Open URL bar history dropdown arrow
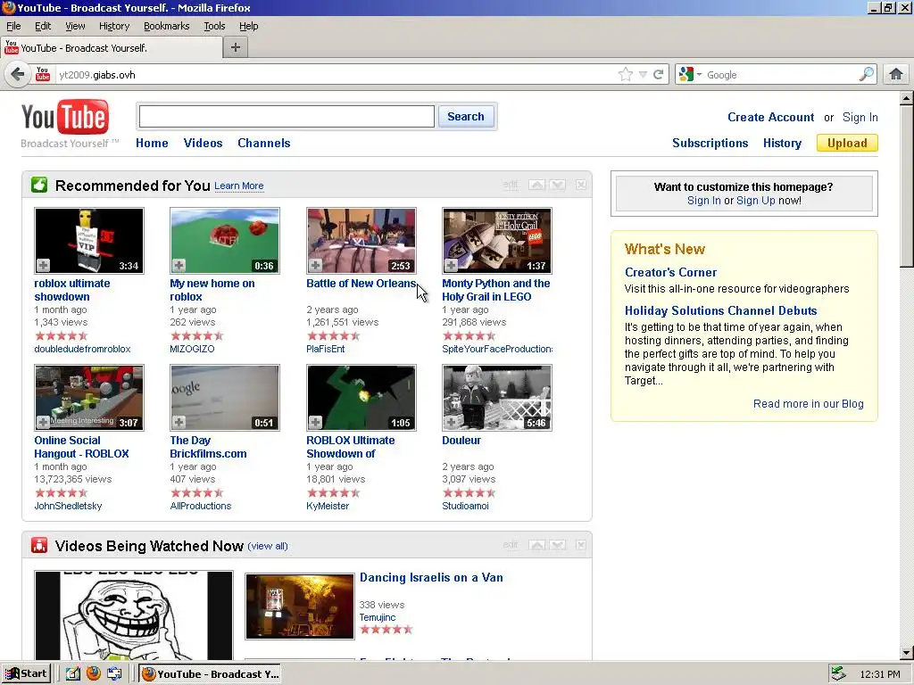 coord(643,75)
